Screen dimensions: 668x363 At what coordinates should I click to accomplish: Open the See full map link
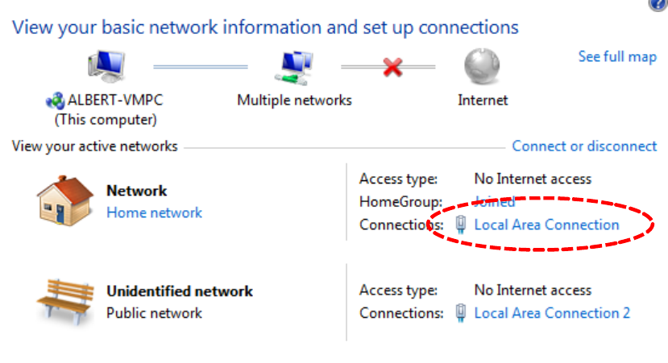click(x=617, y=57)
